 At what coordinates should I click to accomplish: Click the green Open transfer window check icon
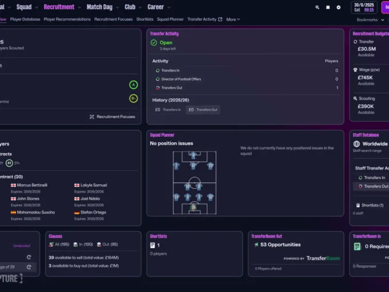pyautogui.click(x=154, y=42)
